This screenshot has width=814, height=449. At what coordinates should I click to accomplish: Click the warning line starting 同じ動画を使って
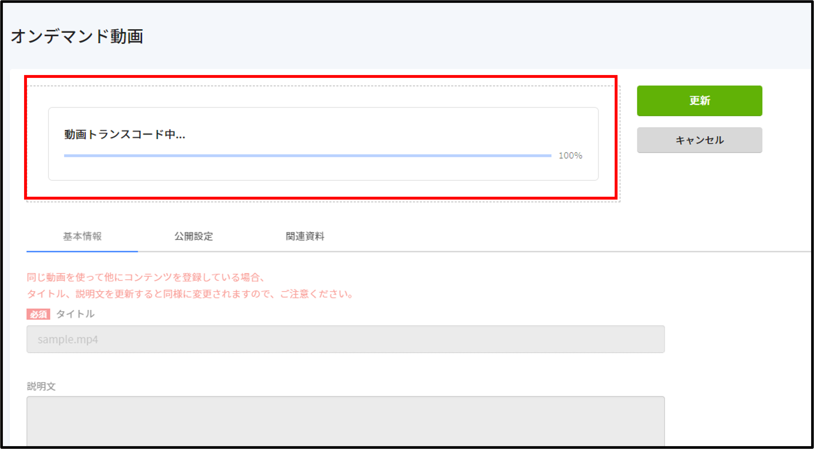coord(145,277)
